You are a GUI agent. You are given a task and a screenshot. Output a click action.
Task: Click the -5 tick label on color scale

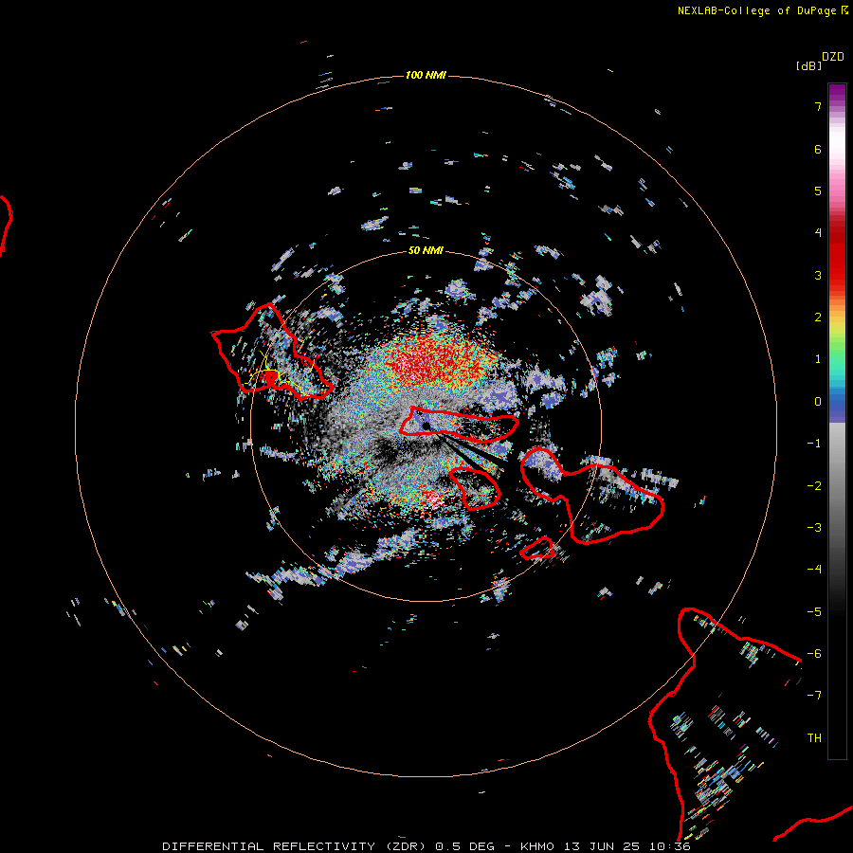coord(814,612)
